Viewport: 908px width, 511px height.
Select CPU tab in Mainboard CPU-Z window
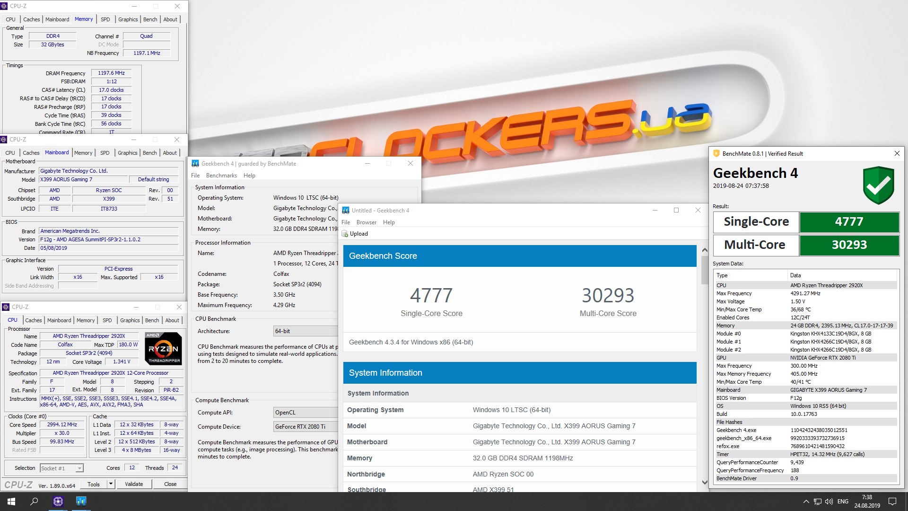[x=10, y=153]
